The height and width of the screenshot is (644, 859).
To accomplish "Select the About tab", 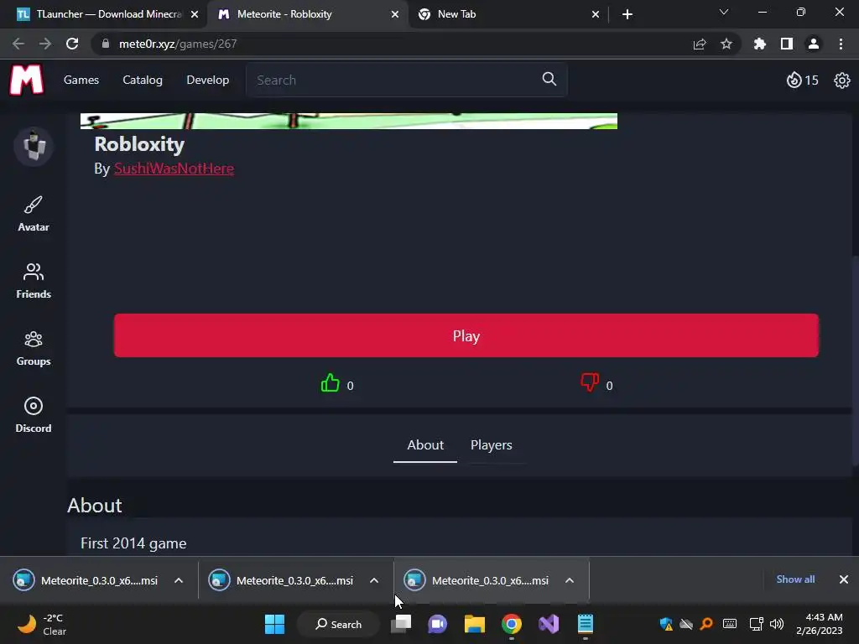I will click(425, 445).
